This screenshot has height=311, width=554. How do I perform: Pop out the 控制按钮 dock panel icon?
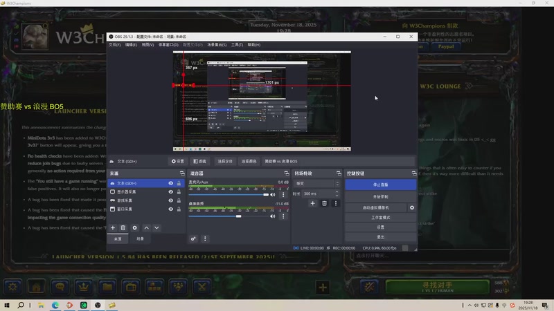[x=414, y=173]
